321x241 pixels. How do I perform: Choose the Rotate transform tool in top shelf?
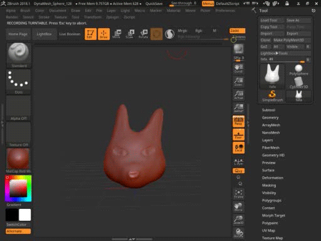(143, 34)
